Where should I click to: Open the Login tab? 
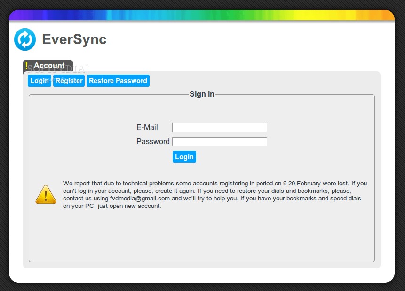(x=39, y=80)
